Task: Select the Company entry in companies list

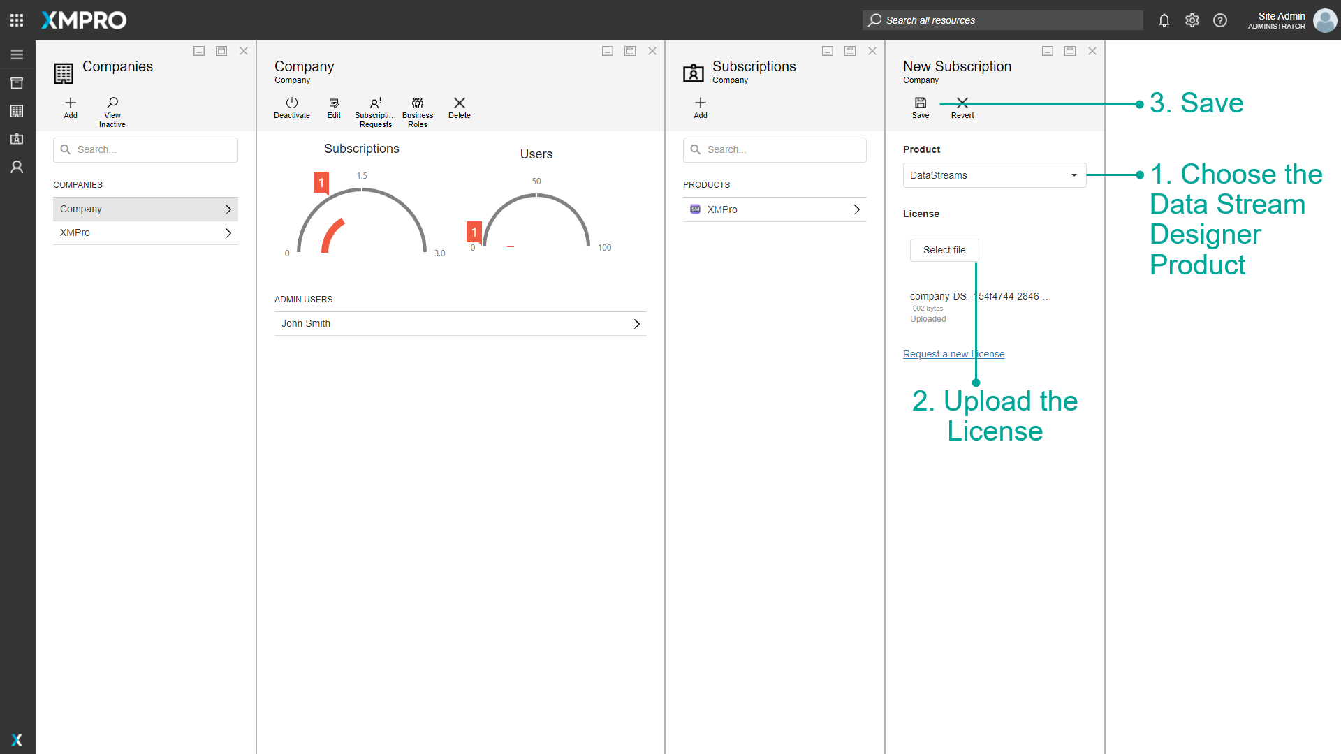Action: click(145, 209)
